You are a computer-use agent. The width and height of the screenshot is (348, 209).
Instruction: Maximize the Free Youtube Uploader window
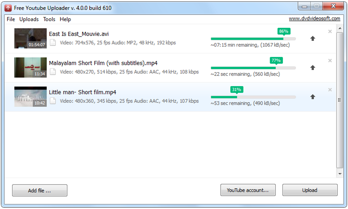(x=317, y=6)
